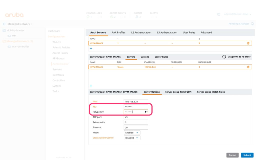Delete the CPPM-TACACS auth server via trash icon

pos(248,43)
